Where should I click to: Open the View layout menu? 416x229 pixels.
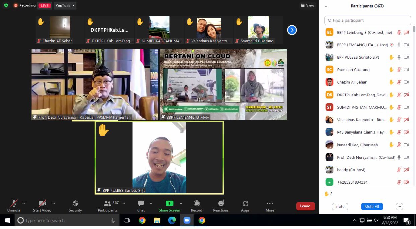pyautogui.click(x=307, y=5)
